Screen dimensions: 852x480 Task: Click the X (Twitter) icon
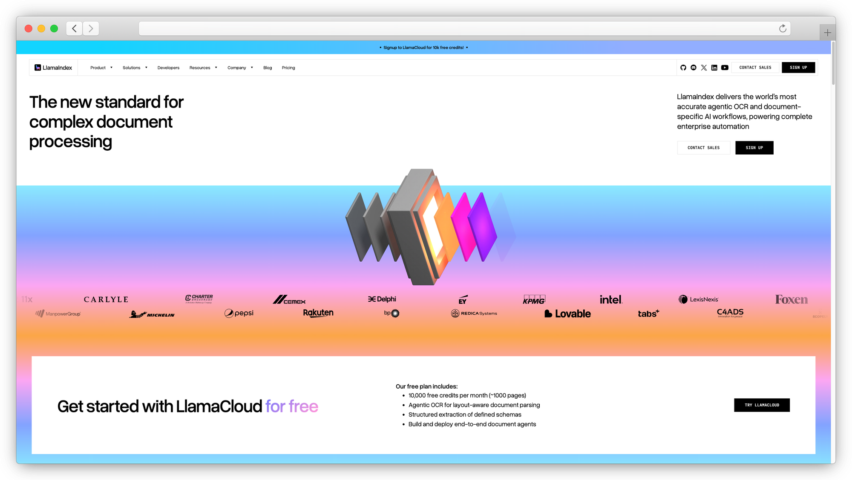(x=704, y=68)
